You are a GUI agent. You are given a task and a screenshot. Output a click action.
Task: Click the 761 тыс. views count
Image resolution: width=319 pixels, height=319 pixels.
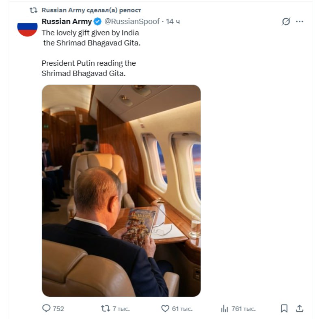click(244, 309)
